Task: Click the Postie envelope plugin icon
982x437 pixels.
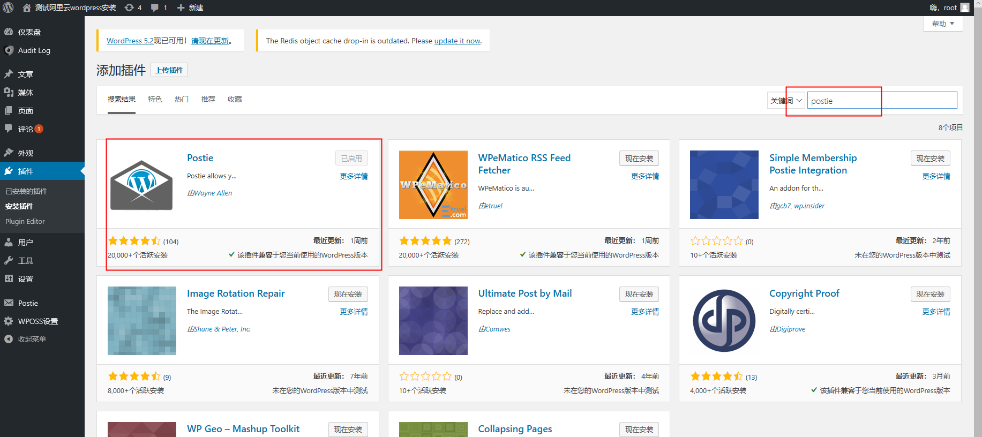Action: pos(141,185)
